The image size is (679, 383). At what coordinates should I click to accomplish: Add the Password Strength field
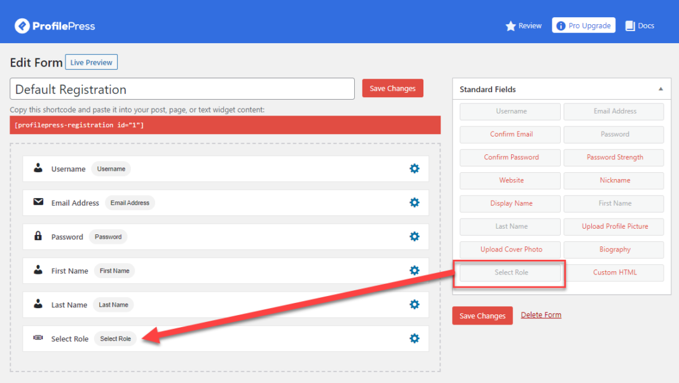pyautogui.click(x=614, y=157)
